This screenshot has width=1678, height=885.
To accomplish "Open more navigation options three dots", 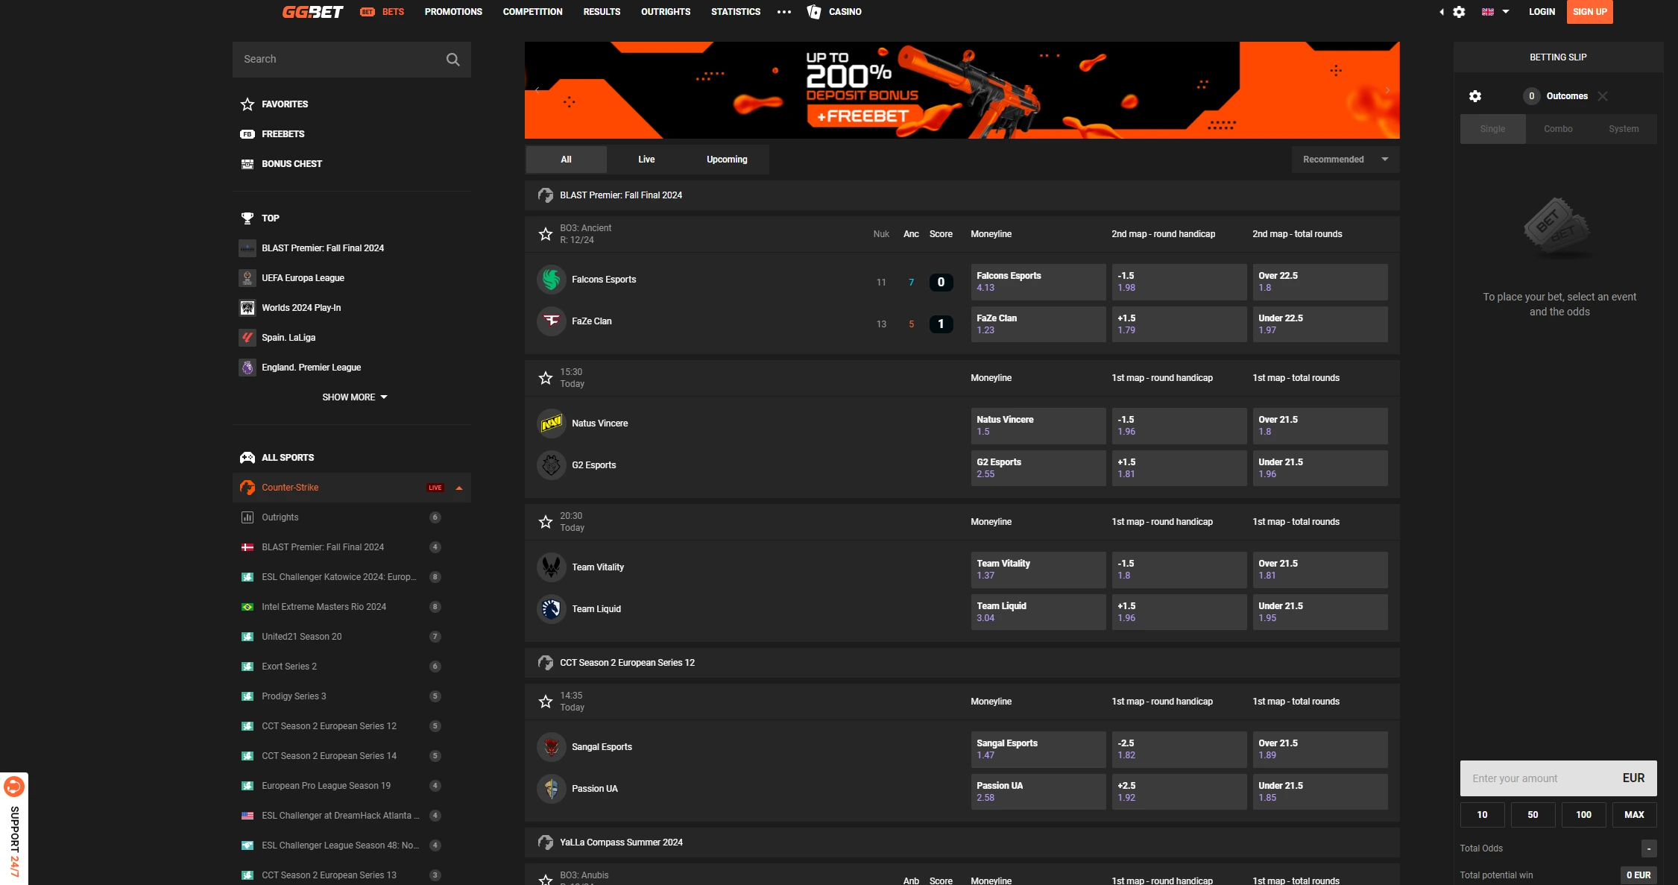I will [783, 12].
